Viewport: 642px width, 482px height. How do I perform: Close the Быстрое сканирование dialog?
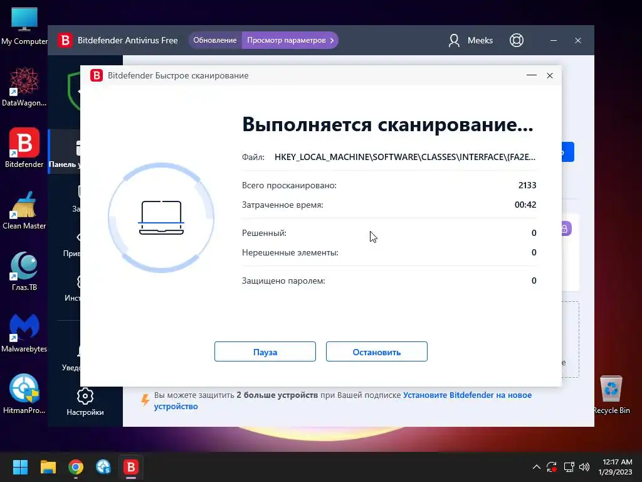click(x=550, y=75)
